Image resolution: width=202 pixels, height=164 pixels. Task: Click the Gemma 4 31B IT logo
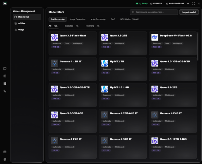(x=105, y=141)
